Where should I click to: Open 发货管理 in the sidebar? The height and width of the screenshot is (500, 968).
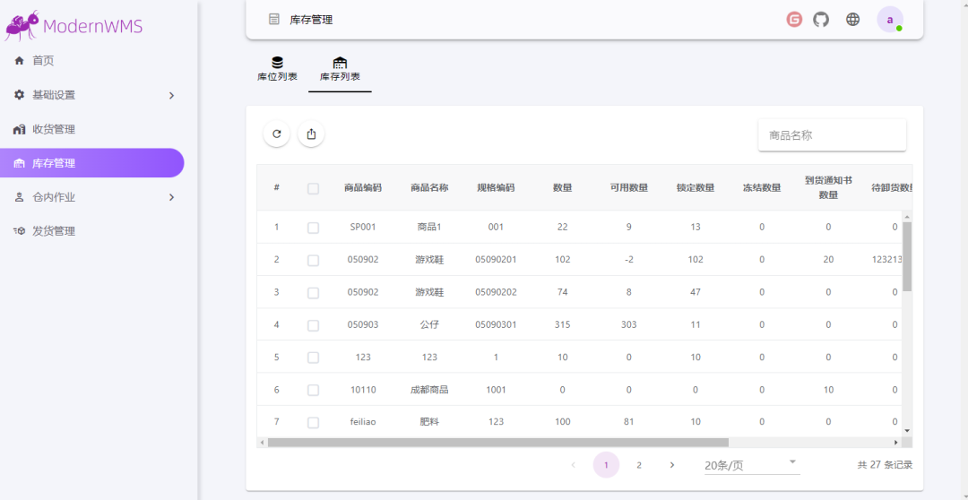coord(92,231)
